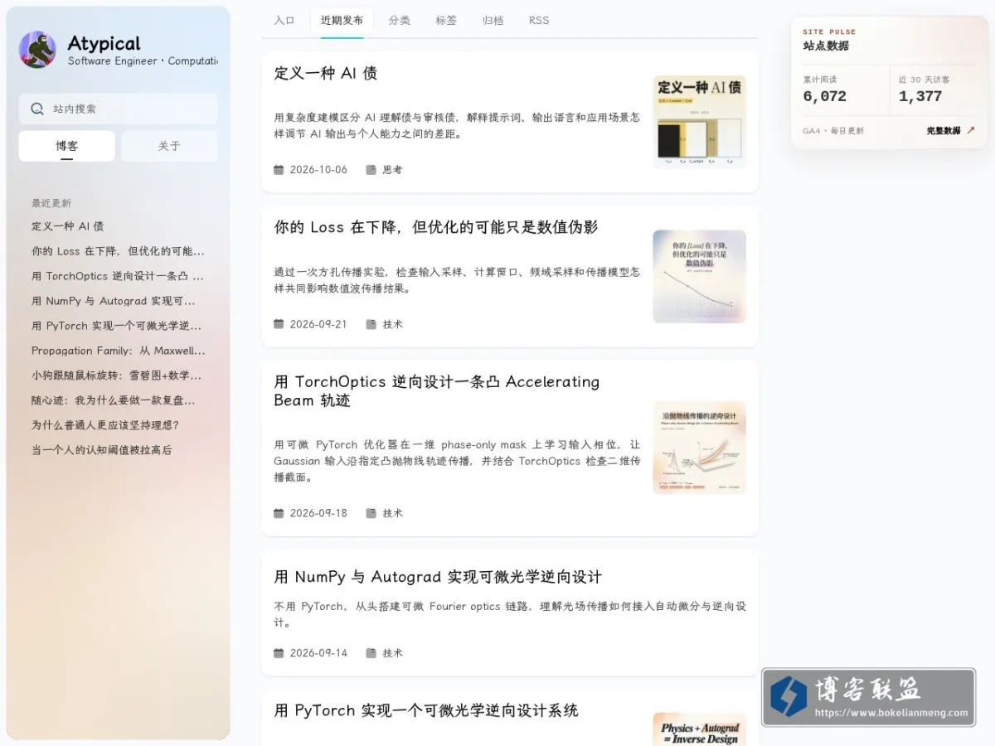
Task: Click calendar icon beside 2026-09-18
Action: click(x=279, y=513)
